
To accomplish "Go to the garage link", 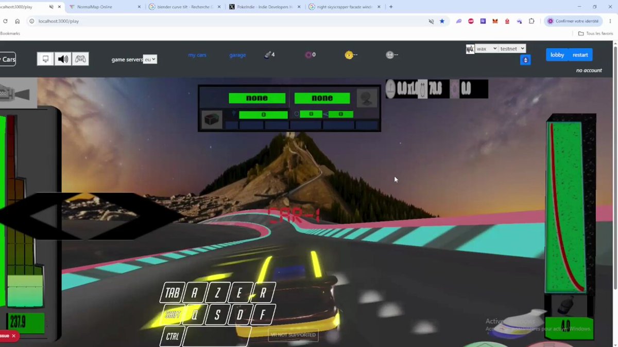I will [237, 55].
